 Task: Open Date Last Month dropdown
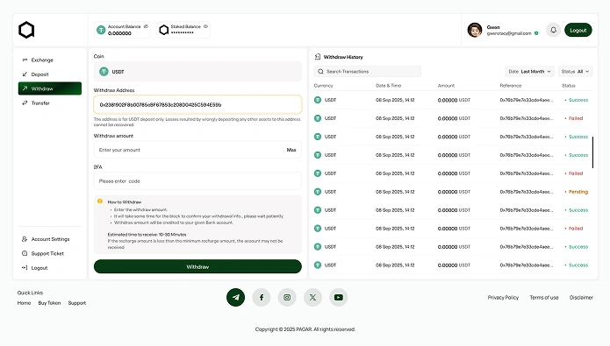click(530, 72)
